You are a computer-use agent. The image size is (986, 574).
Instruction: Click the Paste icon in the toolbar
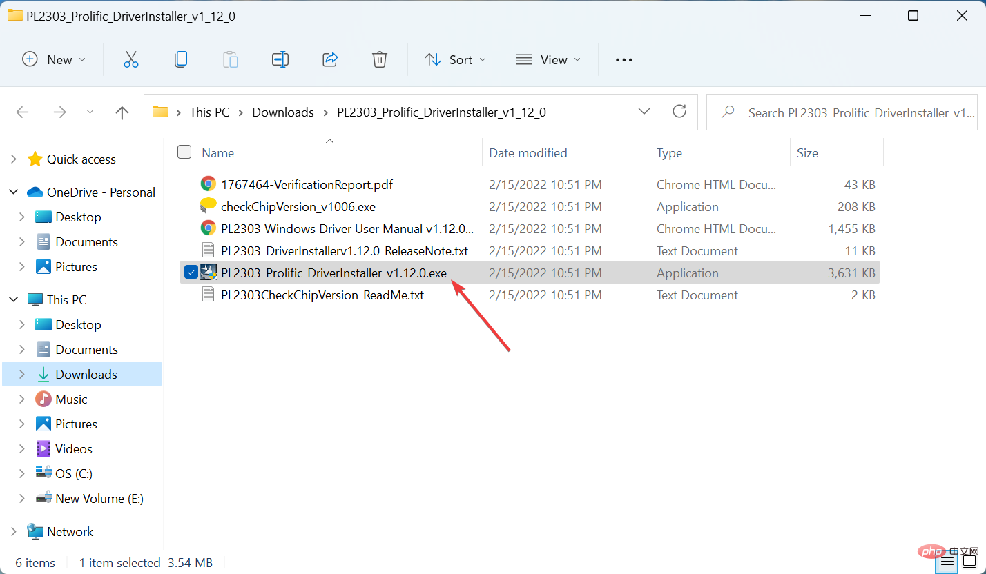231,59
